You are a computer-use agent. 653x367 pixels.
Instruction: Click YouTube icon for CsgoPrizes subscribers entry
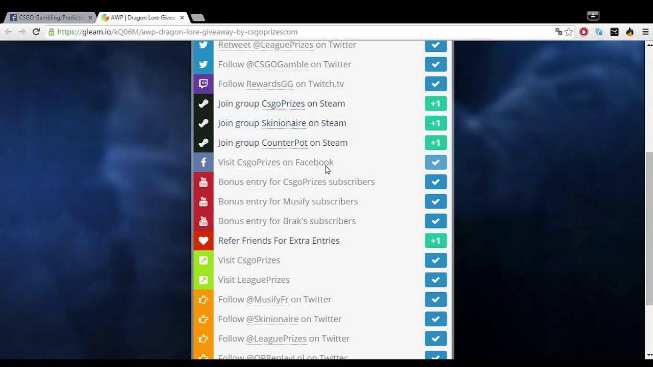tap(203, 182)
